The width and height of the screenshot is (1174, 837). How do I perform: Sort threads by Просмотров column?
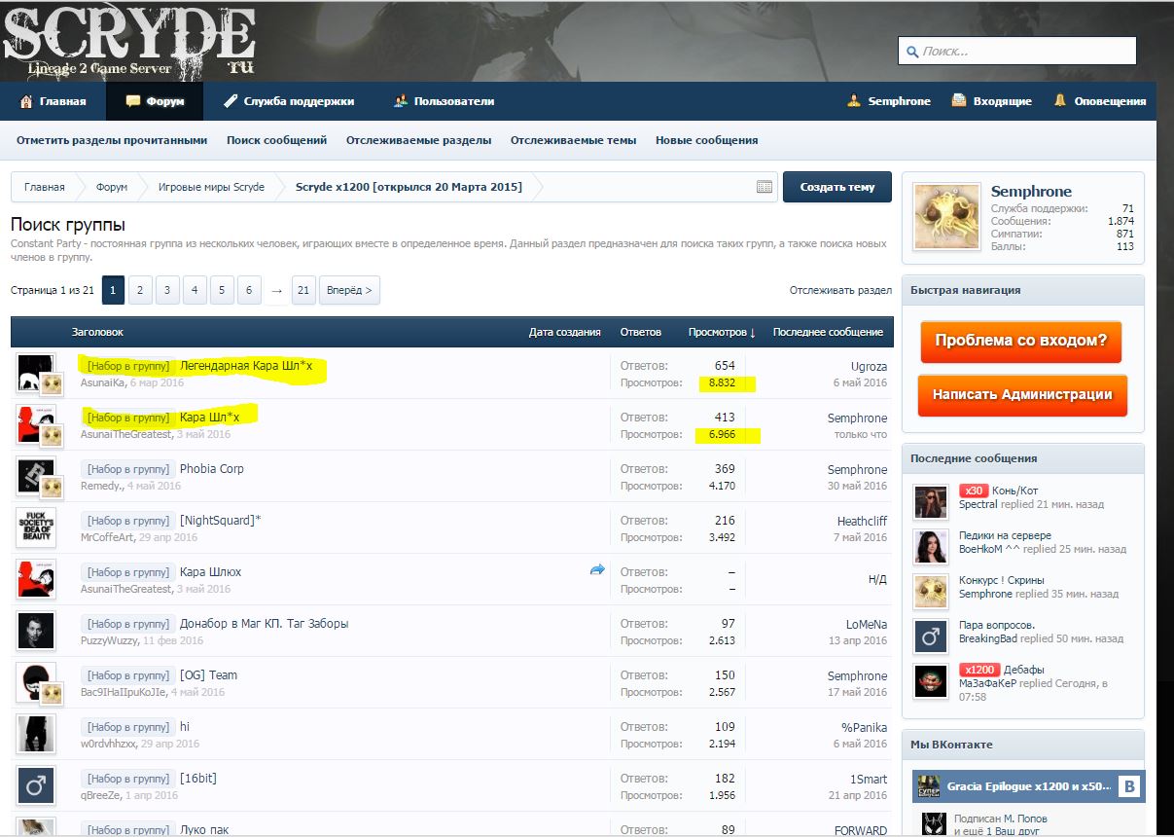point(721,332)
